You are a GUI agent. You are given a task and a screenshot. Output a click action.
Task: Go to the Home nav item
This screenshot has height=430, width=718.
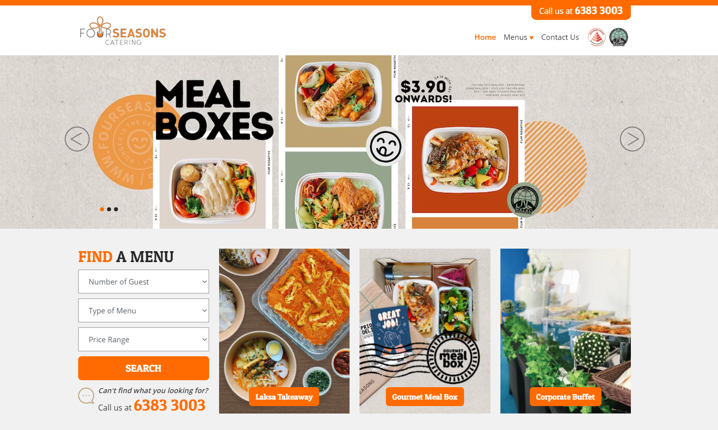coord(485,37)
